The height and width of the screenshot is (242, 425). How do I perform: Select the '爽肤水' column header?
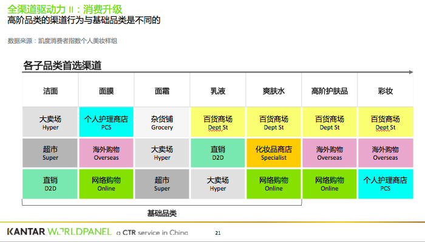[x=274, y=91]
